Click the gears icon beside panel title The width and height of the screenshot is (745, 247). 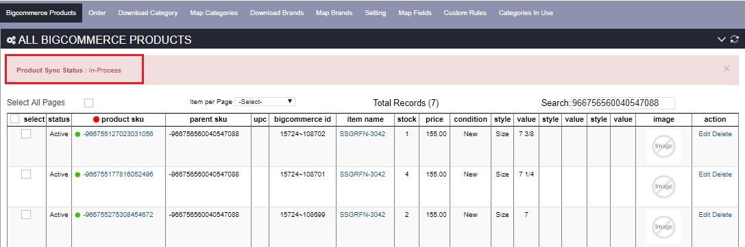(11, 40)
